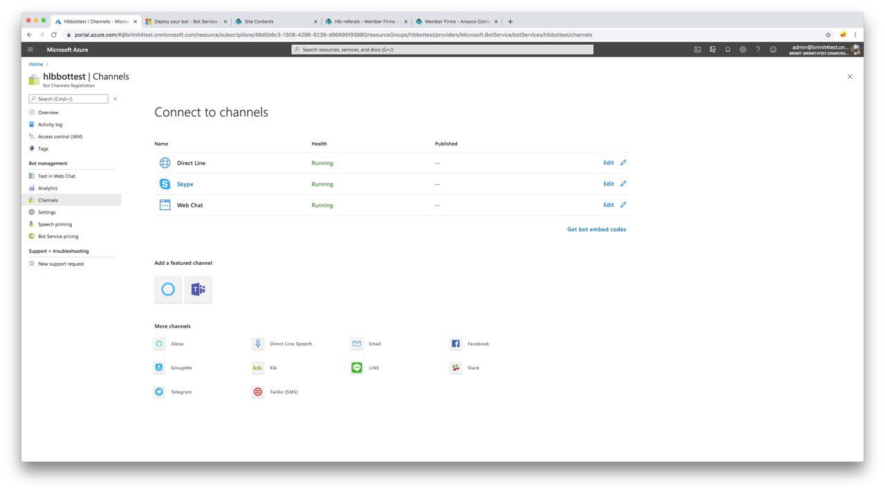Image resolution: width=885 pixels, height=492 pixels.
Task: Open the help question mark icon
Action: pyautogui.click(x=758, y=50)
